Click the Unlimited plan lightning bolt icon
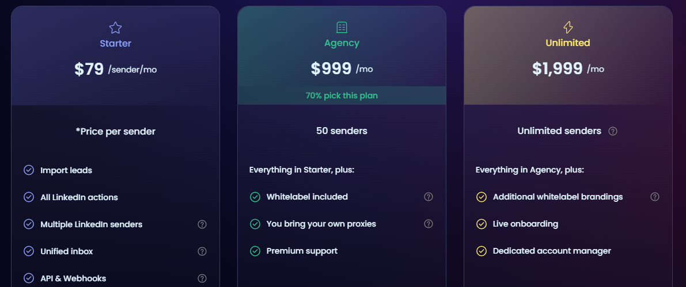Viewport: 686px width, 287px height. 568,28
